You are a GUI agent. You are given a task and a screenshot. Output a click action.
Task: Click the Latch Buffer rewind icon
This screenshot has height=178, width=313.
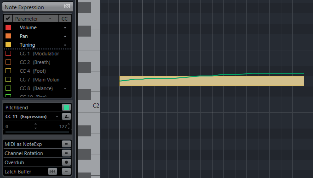[52, 172]
